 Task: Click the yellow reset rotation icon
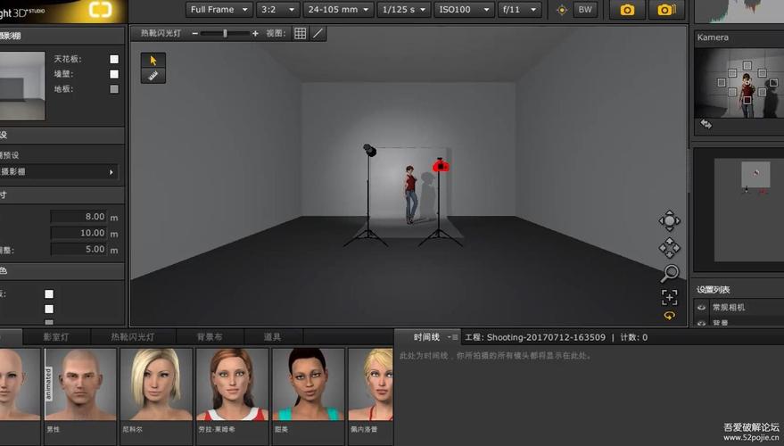click(x=669, y=316)
